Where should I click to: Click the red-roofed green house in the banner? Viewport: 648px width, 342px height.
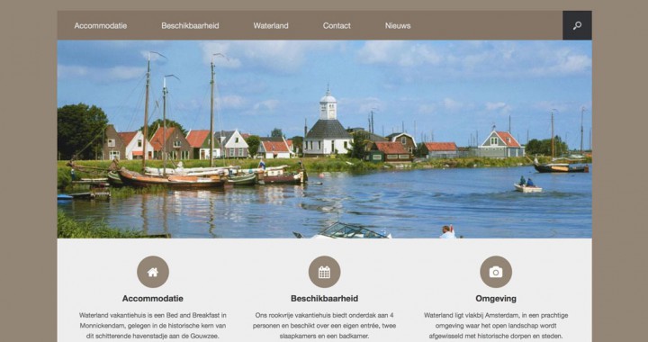(x=501, y=145)
